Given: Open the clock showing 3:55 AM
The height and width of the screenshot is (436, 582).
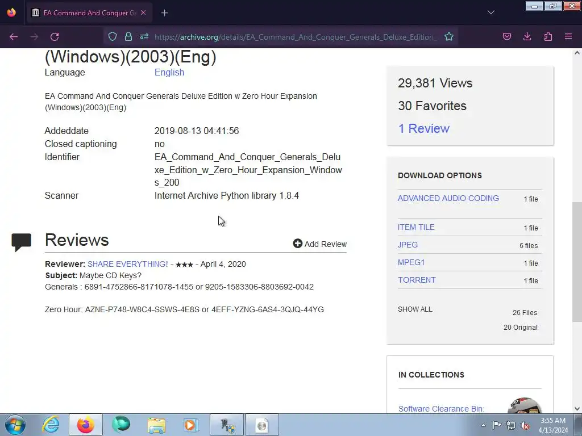Looking at the screenshot, I should (x=553, y=425).
